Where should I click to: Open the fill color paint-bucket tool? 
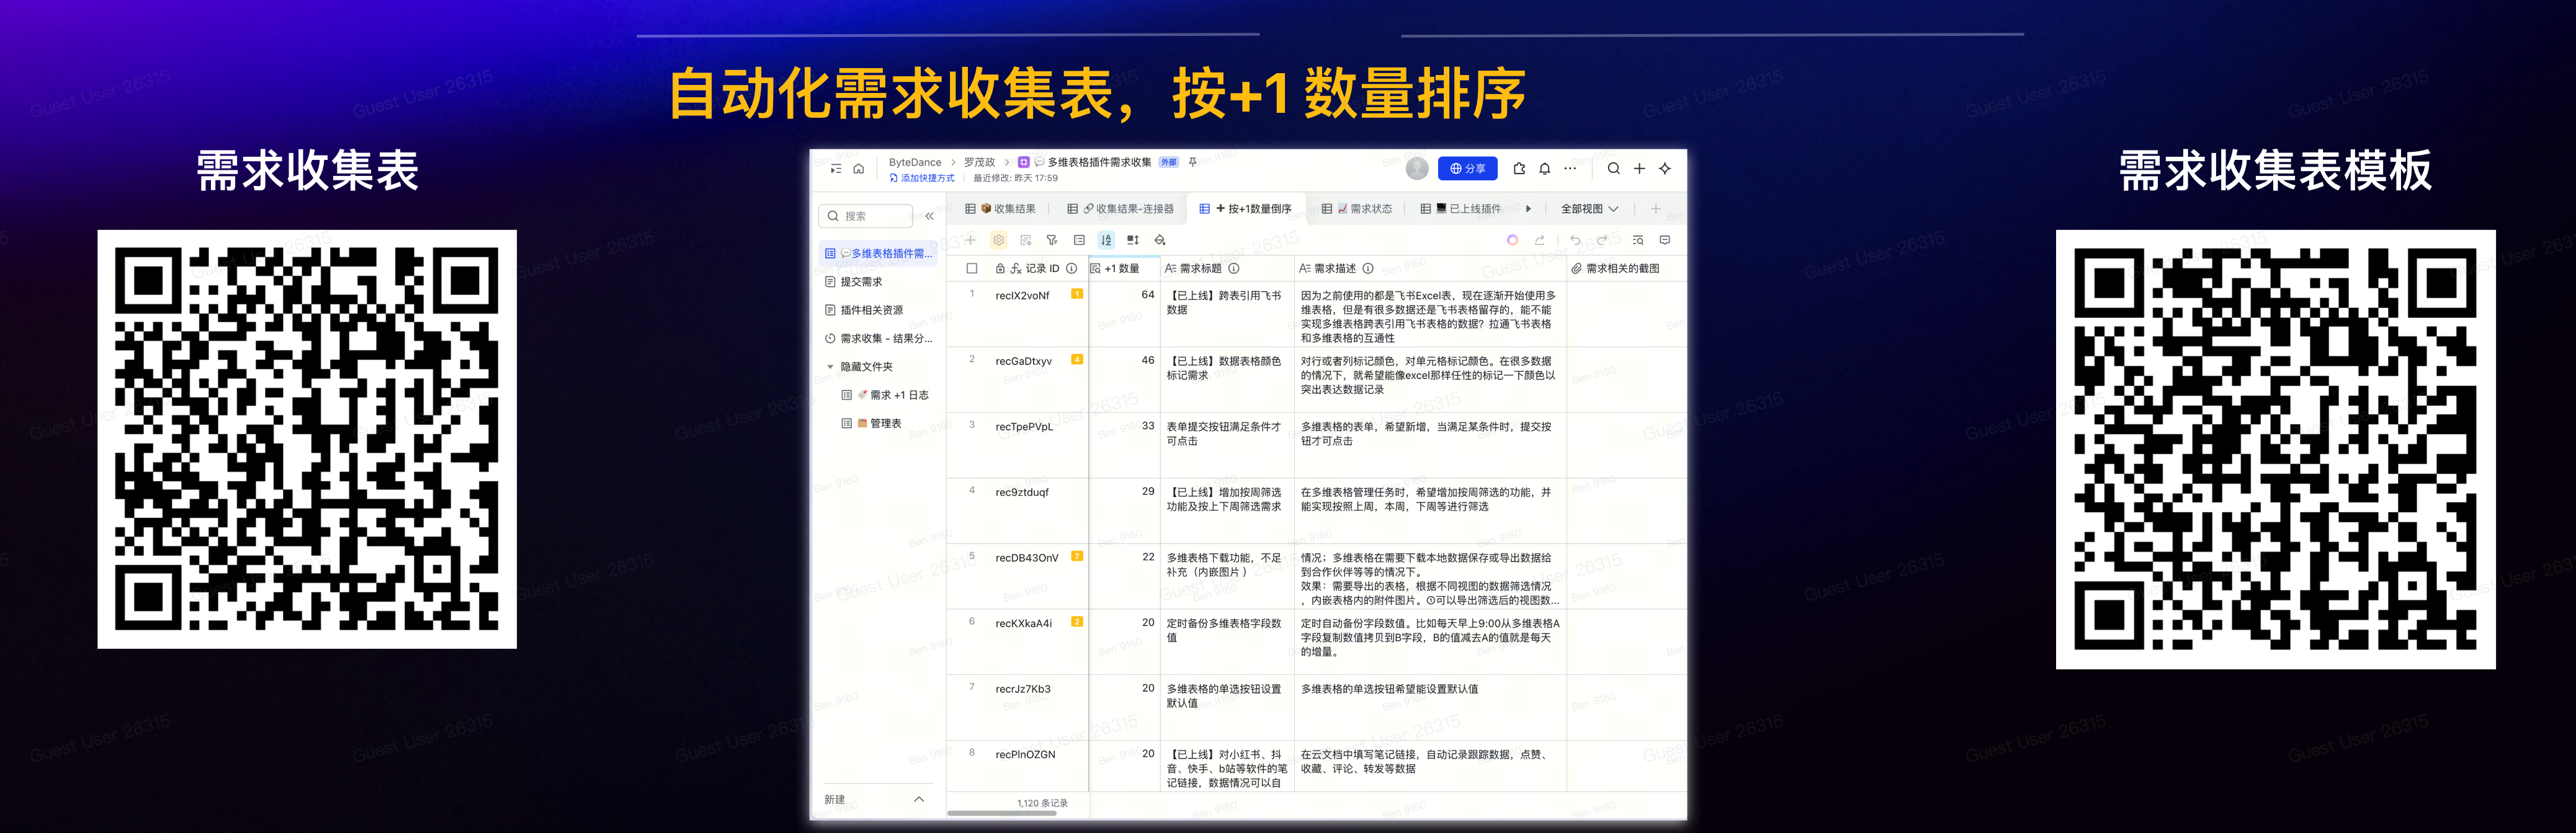[1160, 240]
